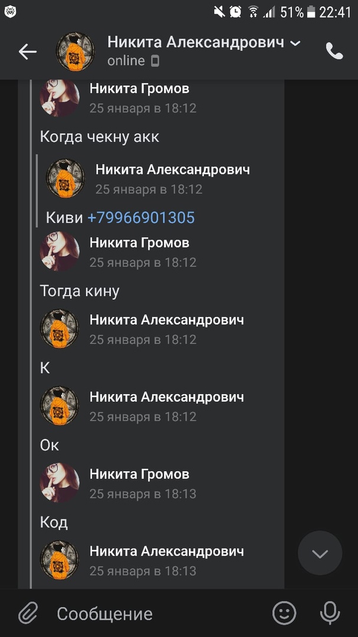
Task: Select the message "Тогда кину"
Action: click(80, 291)
